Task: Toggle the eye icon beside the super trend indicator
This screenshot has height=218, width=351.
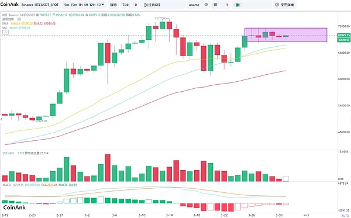Action: (19, 19)
